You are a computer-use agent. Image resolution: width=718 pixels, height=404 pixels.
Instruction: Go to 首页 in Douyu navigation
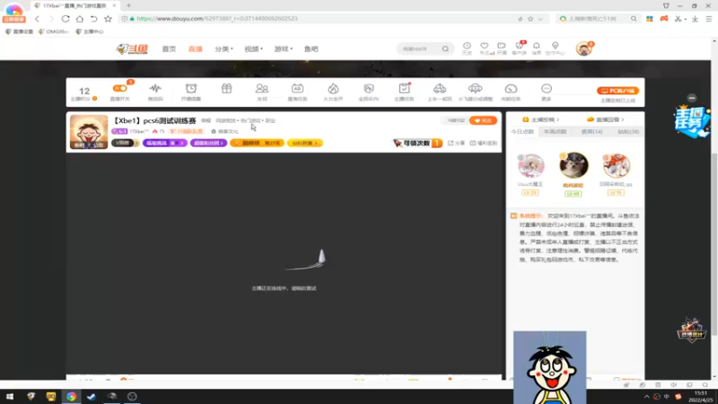click(169, 49)
